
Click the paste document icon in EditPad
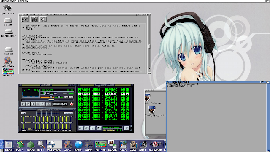pyautogui.click(x=43, y=19)
